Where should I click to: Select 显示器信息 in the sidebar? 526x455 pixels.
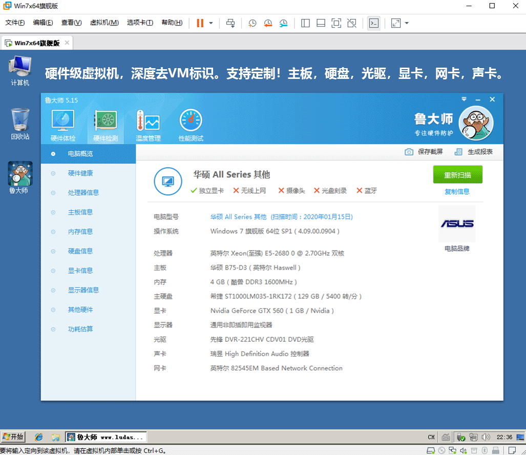pos(88,290)
